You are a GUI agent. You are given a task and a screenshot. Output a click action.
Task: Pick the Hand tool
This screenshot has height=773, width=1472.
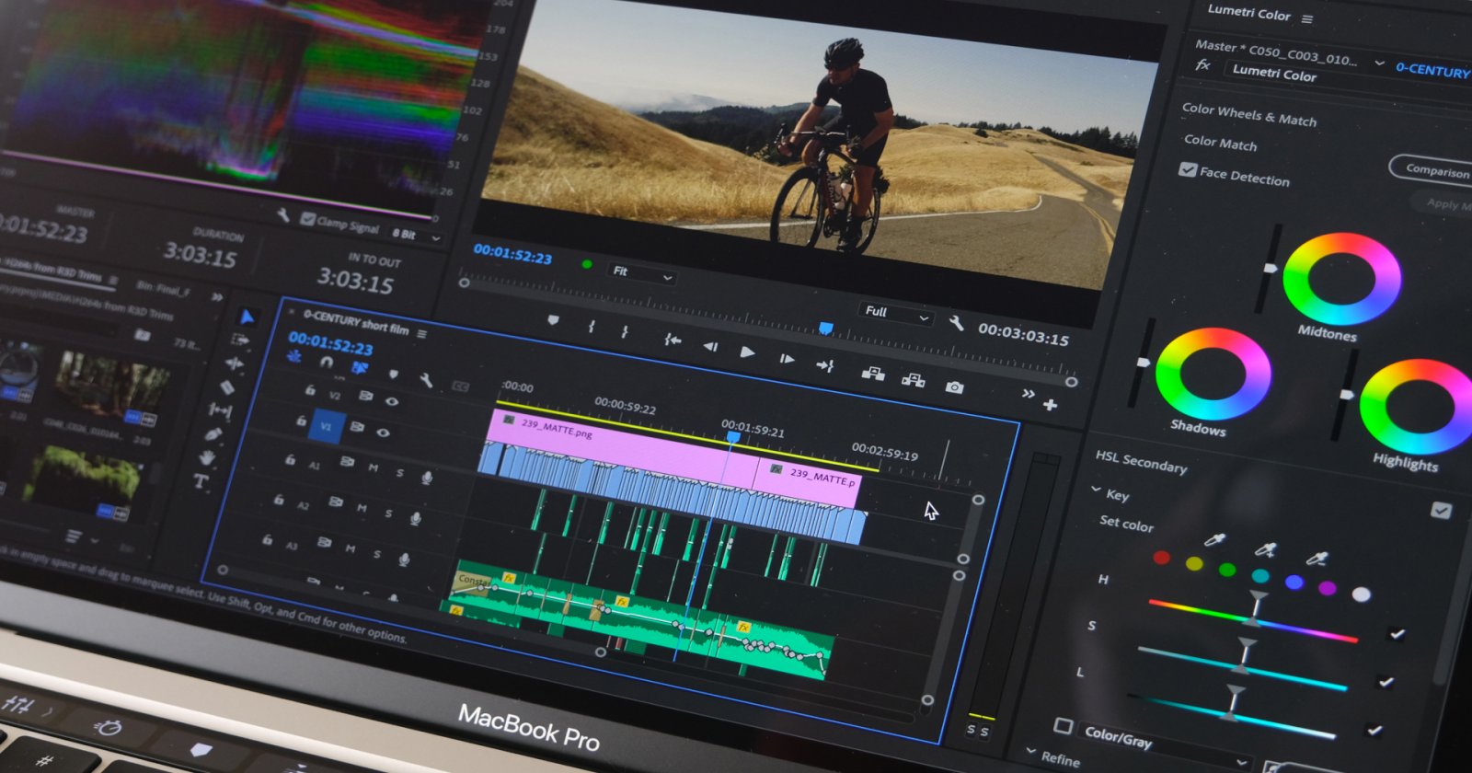(x=207, y=456)
